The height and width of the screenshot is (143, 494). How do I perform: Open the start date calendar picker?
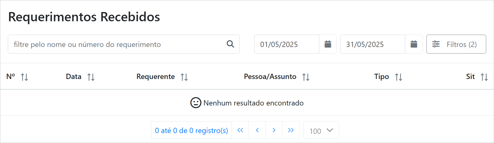(328, 44)
